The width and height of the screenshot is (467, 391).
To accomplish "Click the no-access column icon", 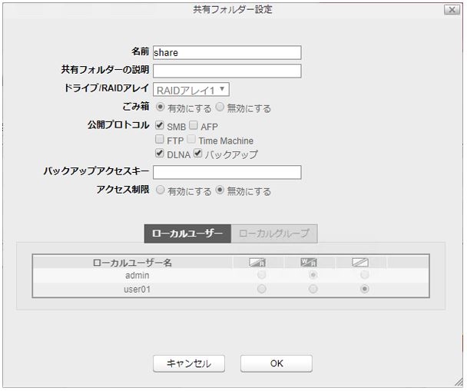I will pyautogui.click(x=360, y=263).
